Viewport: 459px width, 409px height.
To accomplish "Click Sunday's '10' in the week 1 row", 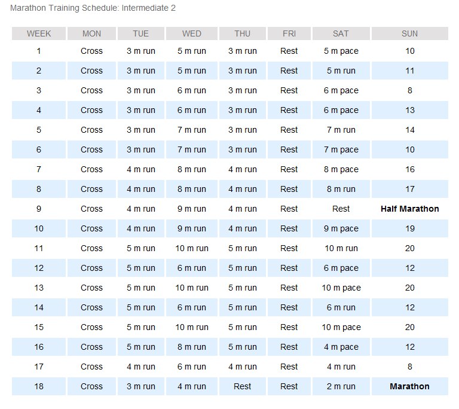I will coord(410,51).
